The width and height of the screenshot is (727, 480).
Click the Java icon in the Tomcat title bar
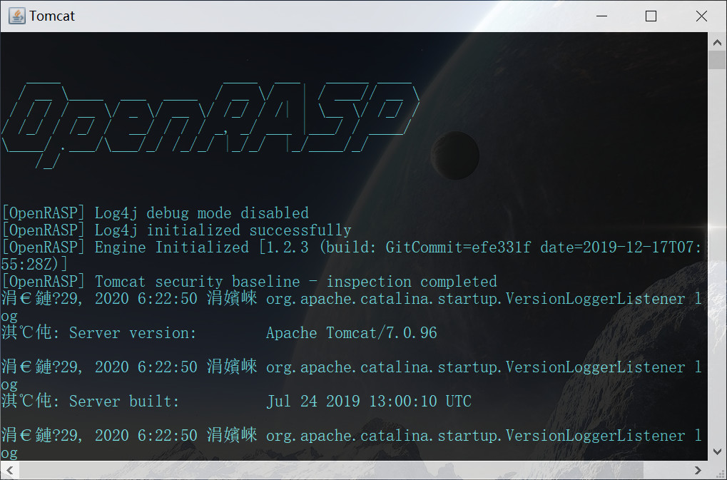(x=16, y=16)
